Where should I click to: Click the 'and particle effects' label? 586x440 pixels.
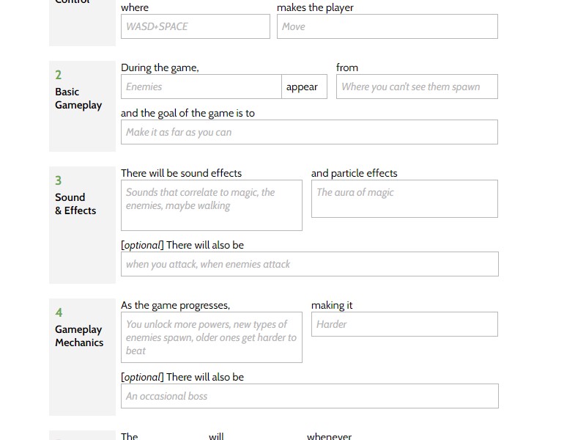click(x=354, y=173)
